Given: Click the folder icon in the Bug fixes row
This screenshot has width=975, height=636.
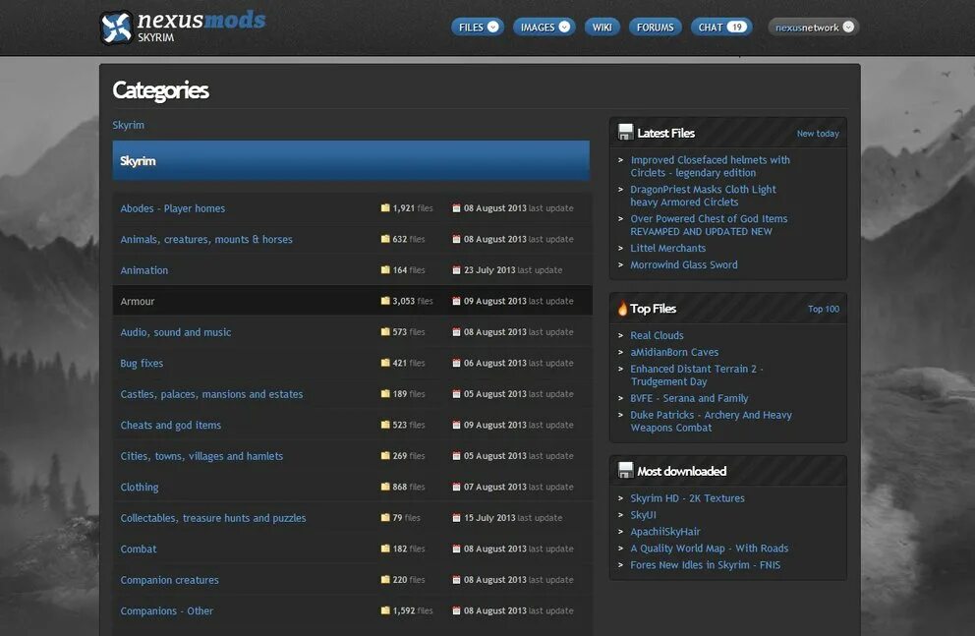Looking at the screenshot, I should pyautogui.click(x=385, y=363).
